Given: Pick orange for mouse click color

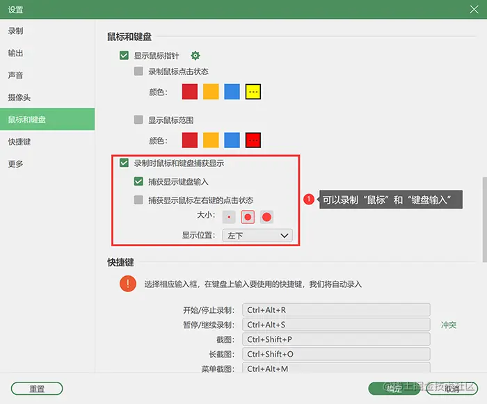Looking at the screenshot, I should point(211,92).
